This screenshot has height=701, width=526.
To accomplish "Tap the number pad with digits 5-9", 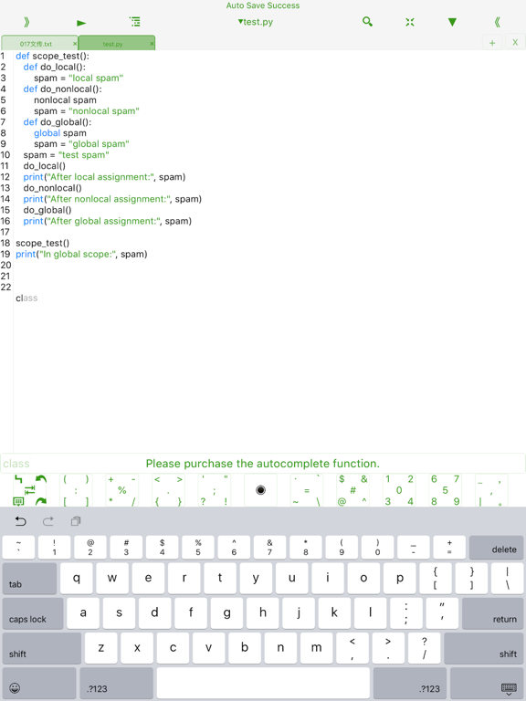I will point(445,490).
